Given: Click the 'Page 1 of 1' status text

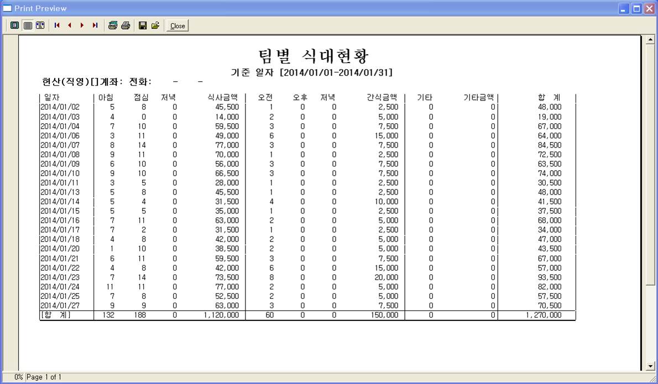Looking at the screenshot, I should click(44, 377).
